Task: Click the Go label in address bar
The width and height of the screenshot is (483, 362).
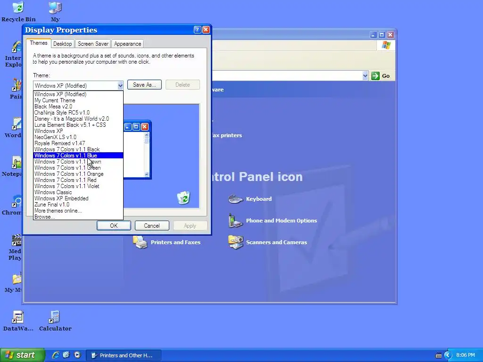Action: tap(386, 76)
